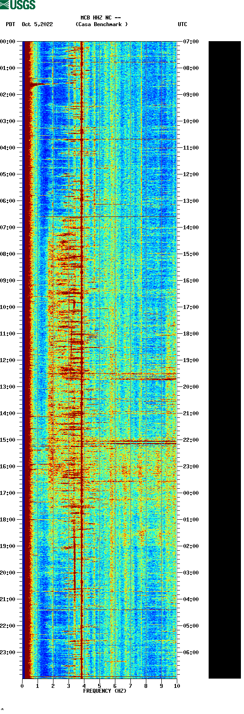Screen dimensions: 244x714
Task: Click the '10' tick on the frequency axis
Action: click(x=177, y=686)
